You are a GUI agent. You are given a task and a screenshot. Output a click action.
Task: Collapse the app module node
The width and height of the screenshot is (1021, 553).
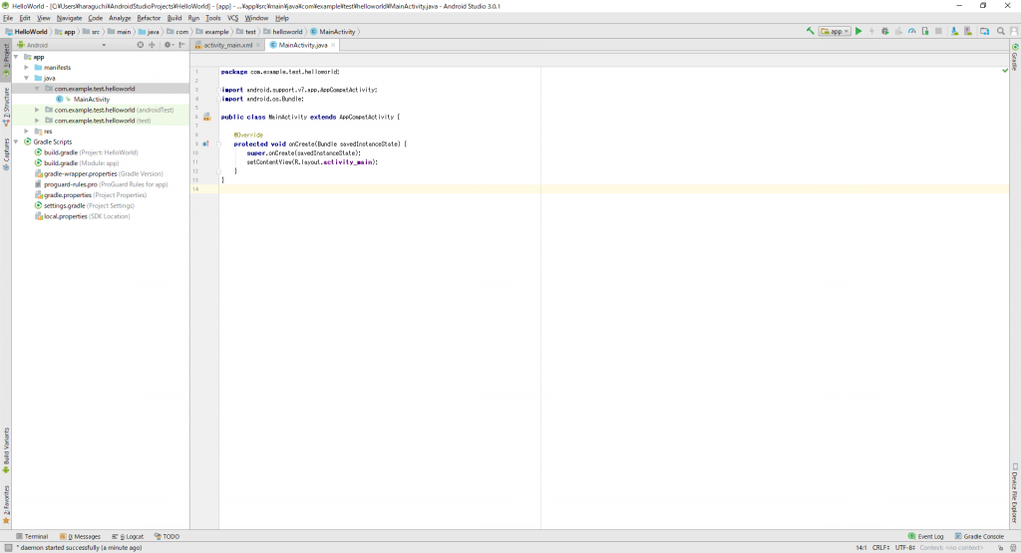16,57
